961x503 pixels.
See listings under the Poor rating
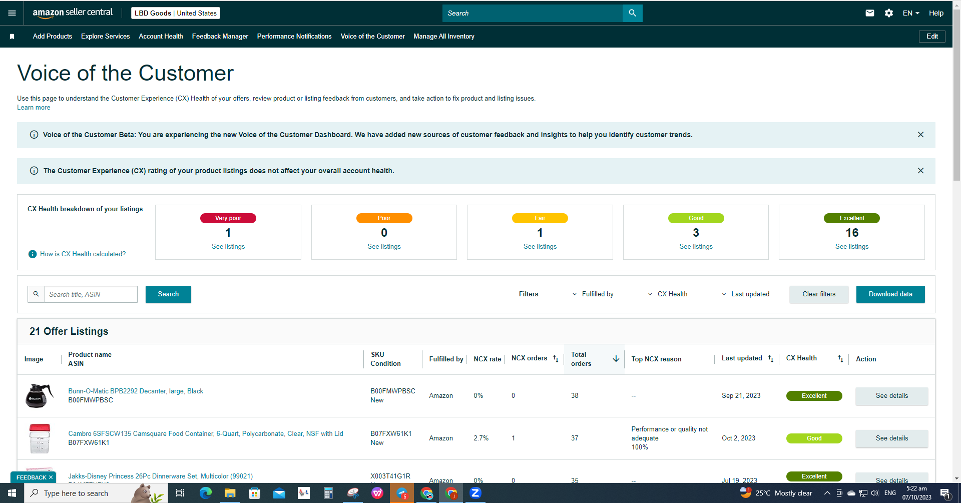click(384, 247)
